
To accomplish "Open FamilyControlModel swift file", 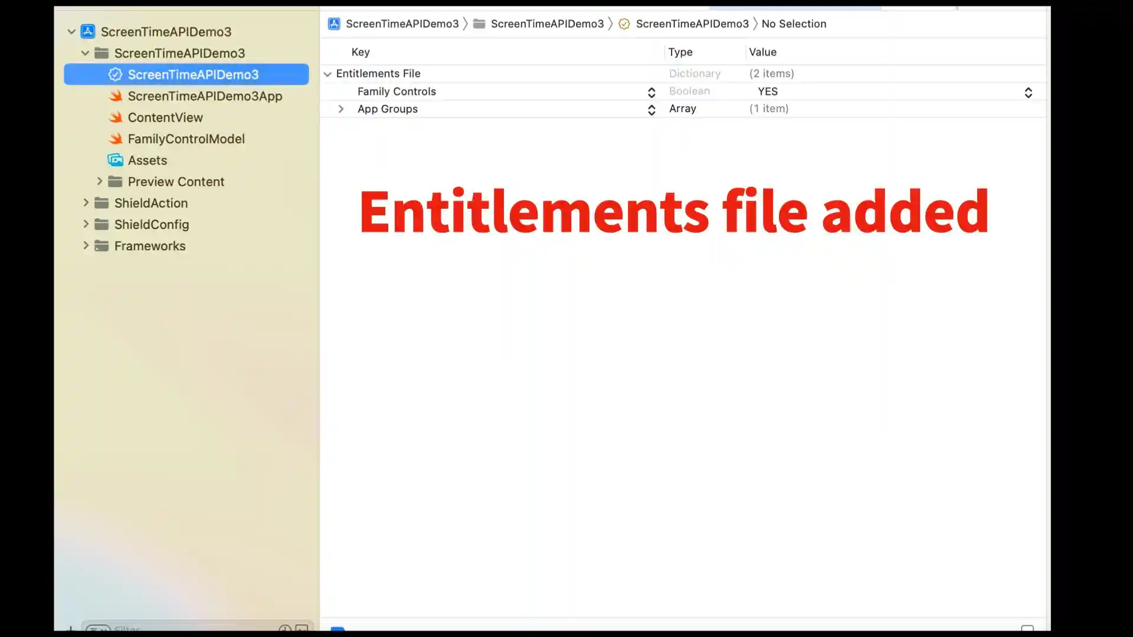I will (x=185, y=139).
